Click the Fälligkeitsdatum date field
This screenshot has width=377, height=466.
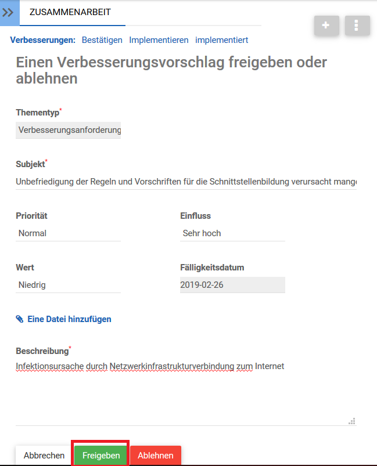(x=232, y=285)
